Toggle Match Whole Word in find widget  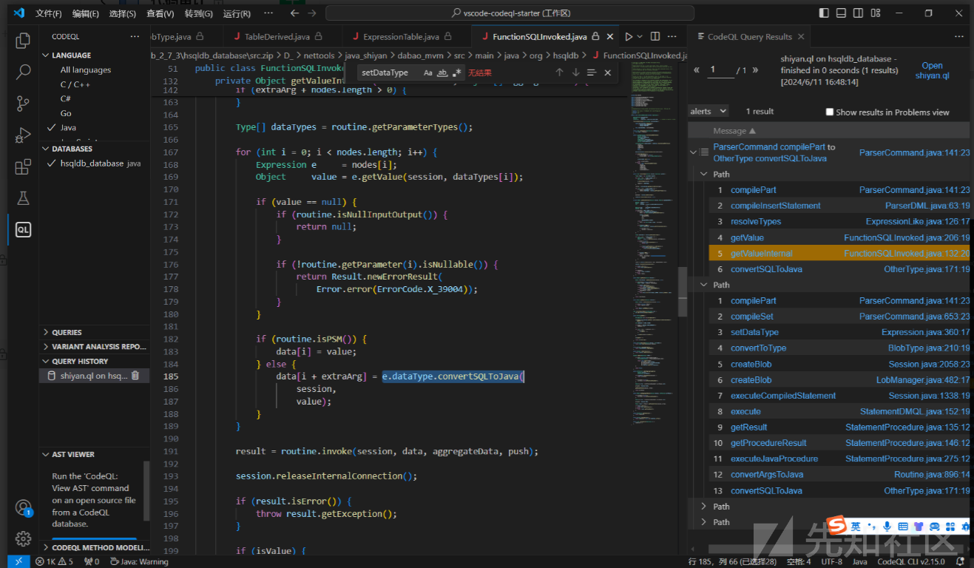pos(442,72)
